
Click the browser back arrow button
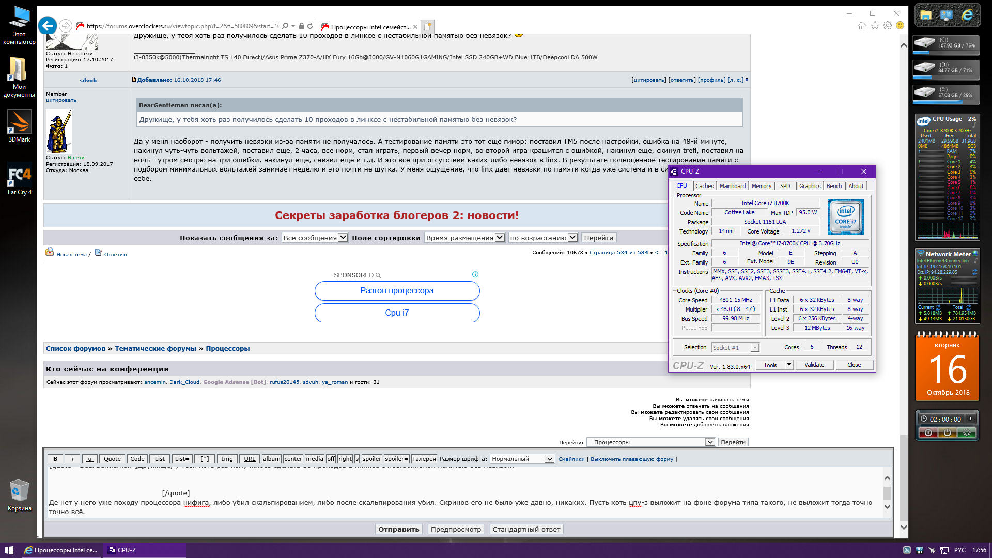48,26
